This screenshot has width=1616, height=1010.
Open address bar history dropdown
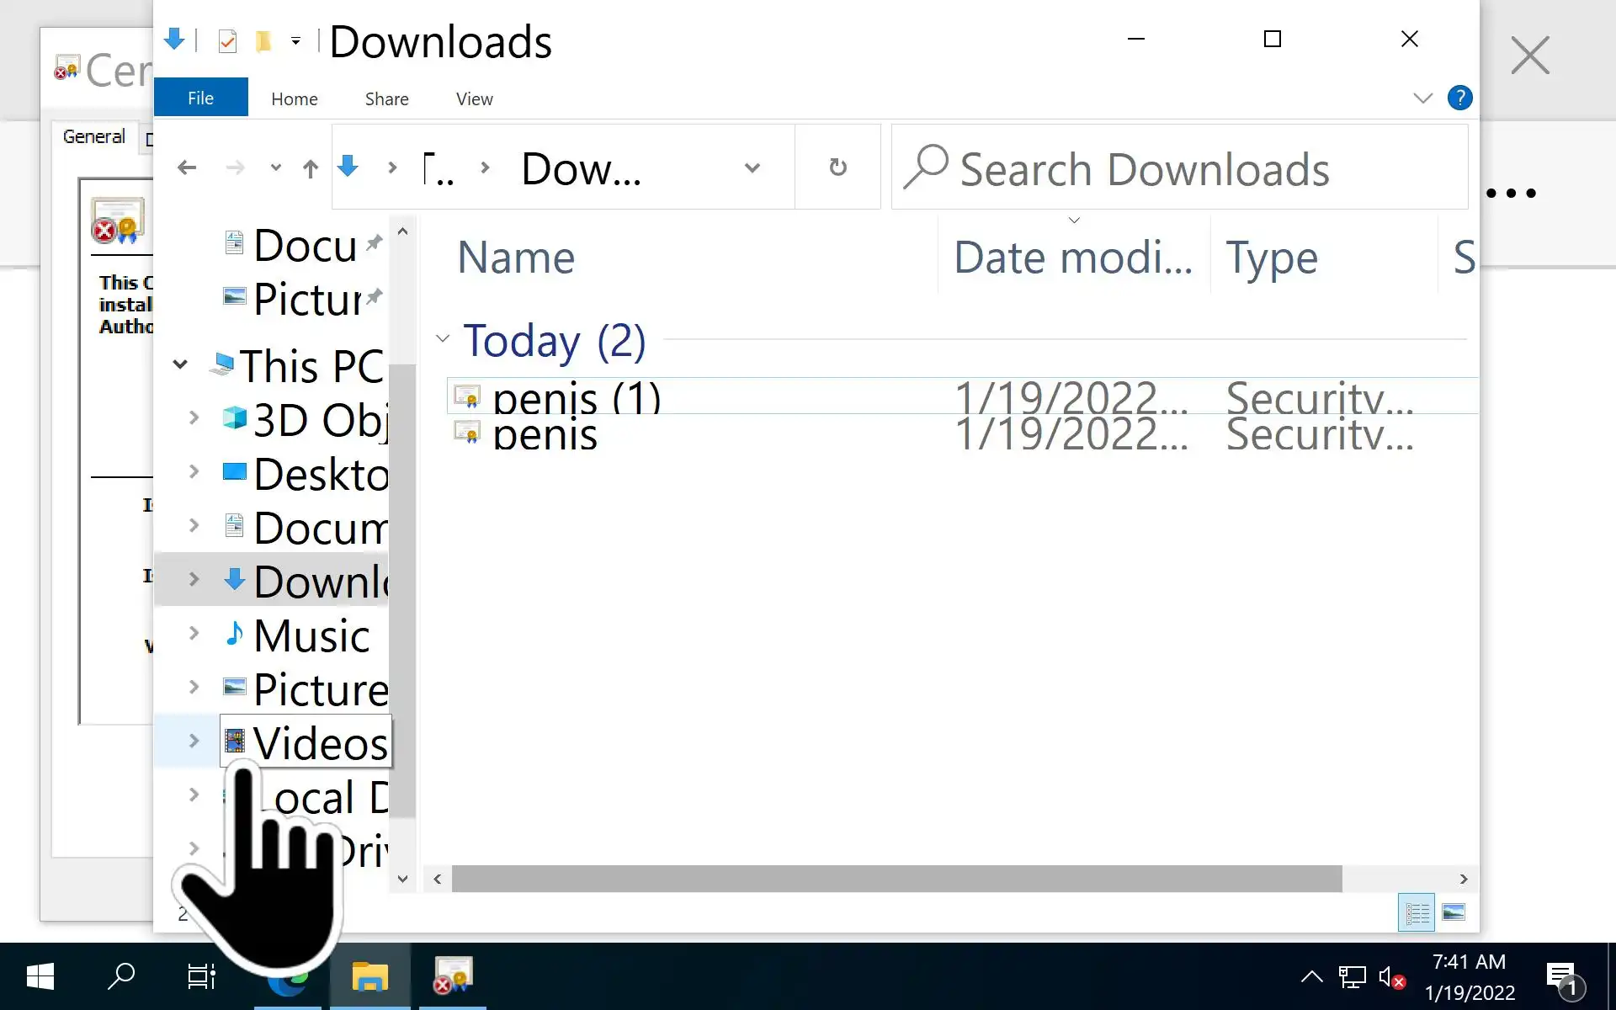752,167
